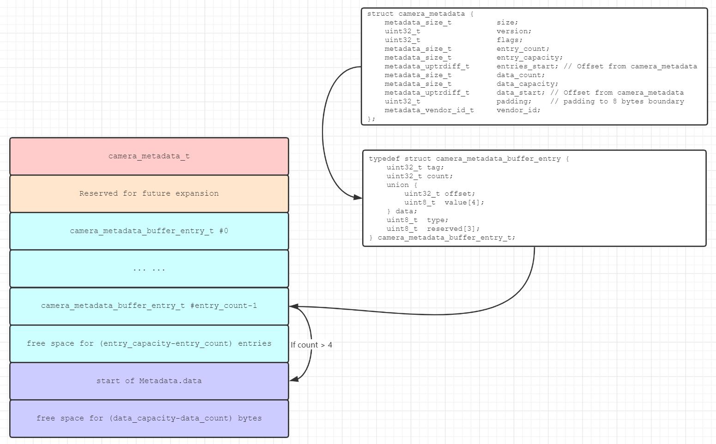
Task: Select camera_metadata_buffer_entry_t #entry_count-1 block
Action: coord(149,306)
